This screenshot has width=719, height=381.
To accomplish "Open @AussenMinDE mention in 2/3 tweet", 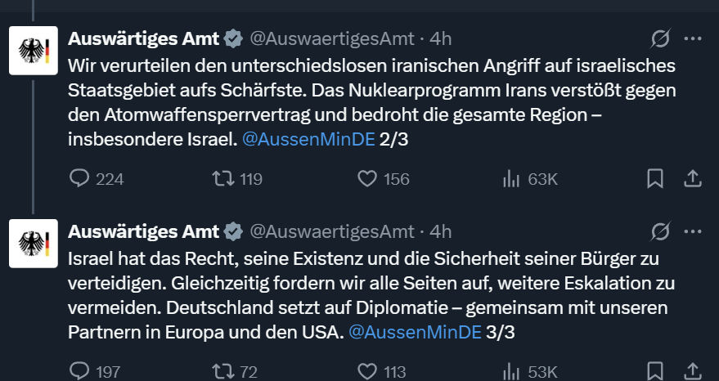I will point(308,139).
